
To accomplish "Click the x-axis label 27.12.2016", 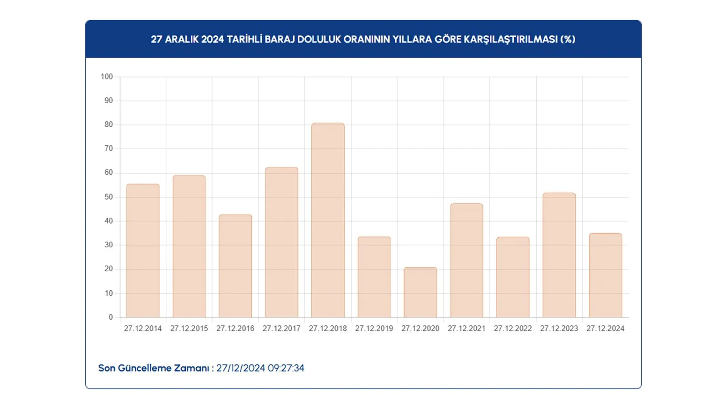I will click(x=235, y=328).
